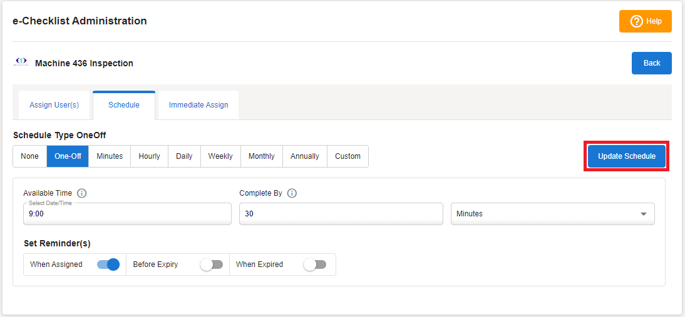Click the Complete By info icon
Viewport: 685px width, 317px height.
coord(292,193)
